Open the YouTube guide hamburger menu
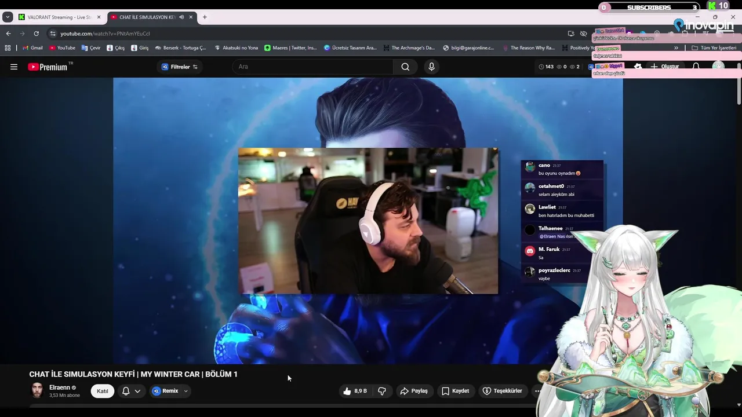The width and height of the screenshot is (742, 417). [14, 67]
